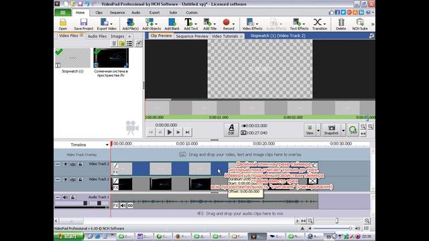Viewport: 429px width, 241px height.
Task: Select the Stopwatch (1) clip thumbnail
Action: coord(72,58)
